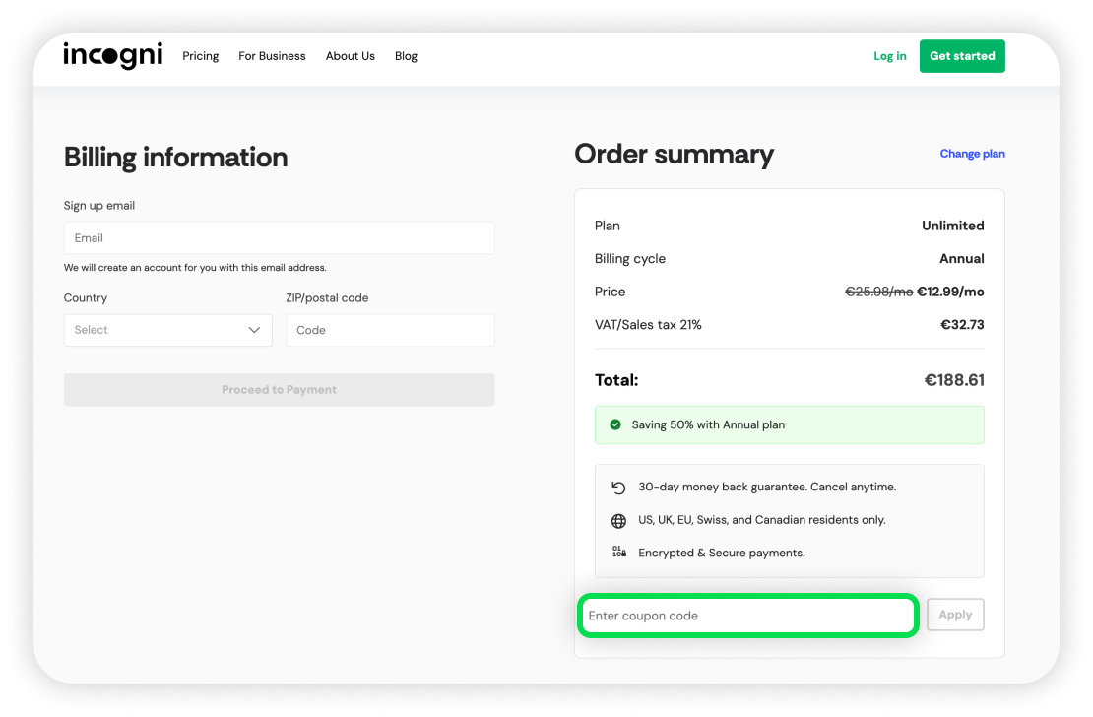Apply the coupon code
Screen dimensions: 1093x717
click(955, 615)
